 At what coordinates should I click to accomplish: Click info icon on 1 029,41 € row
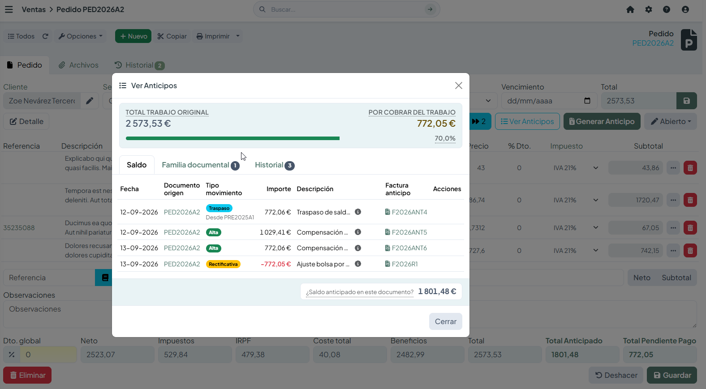(358, 232)
